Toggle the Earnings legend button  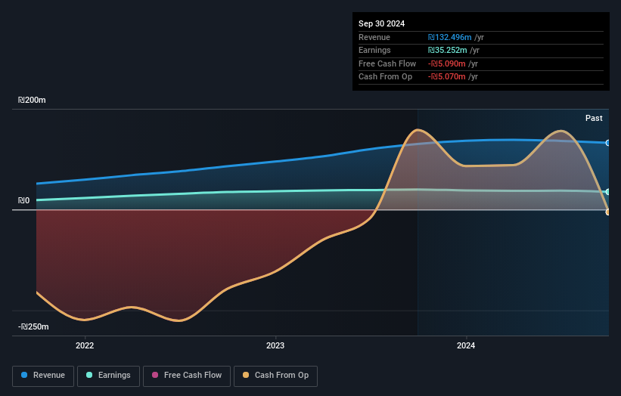coord(108,376)
